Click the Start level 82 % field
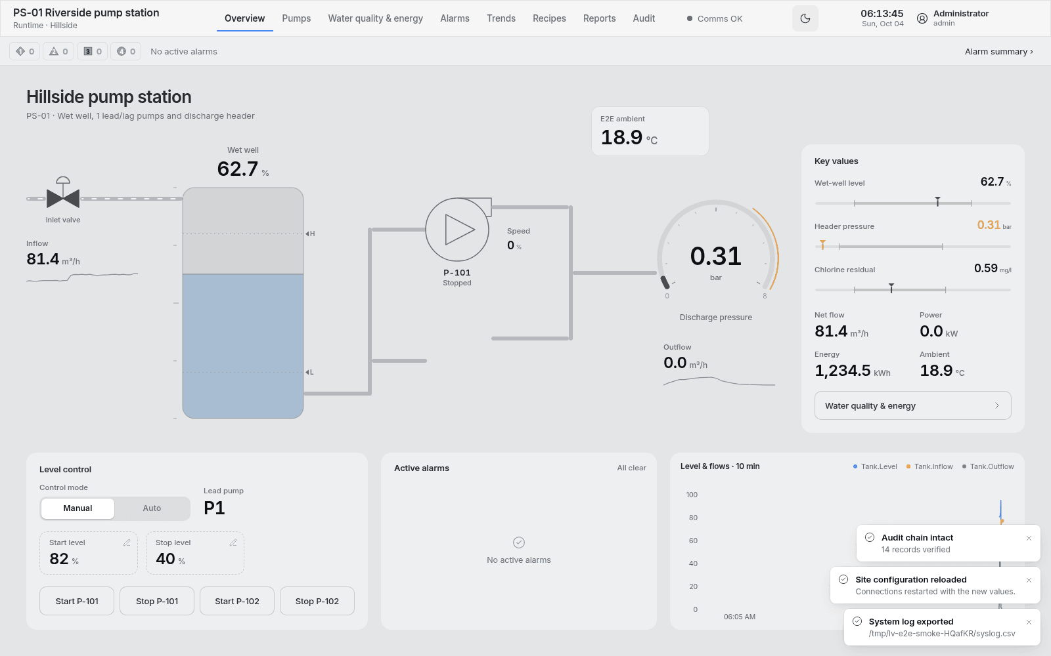 [89, 553]
